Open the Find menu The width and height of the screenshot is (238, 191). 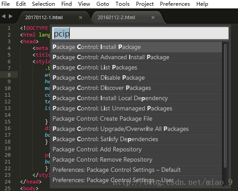point(67,4)
